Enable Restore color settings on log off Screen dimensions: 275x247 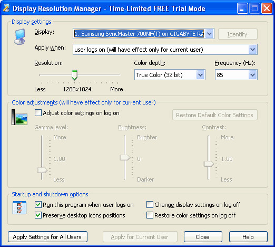pyautogui.click(x=150, y=215)
